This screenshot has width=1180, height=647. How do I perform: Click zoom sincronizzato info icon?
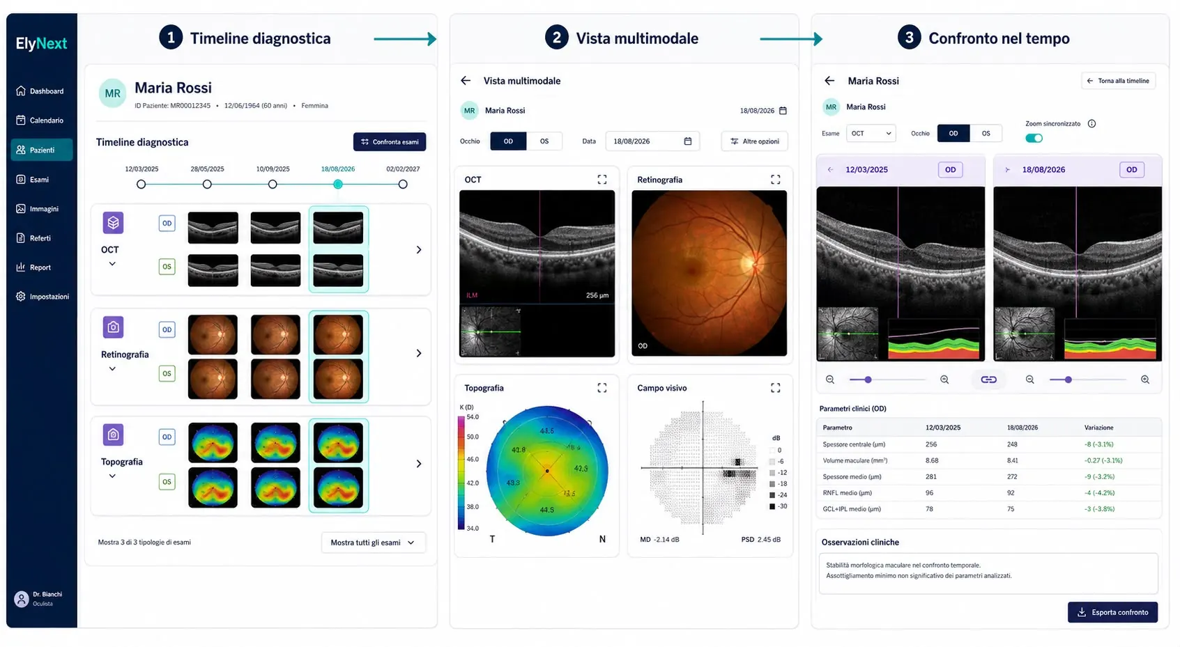(x=1091, y=124)
